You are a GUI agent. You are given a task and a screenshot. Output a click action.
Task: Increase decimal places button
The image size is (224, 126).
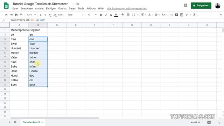55,15
